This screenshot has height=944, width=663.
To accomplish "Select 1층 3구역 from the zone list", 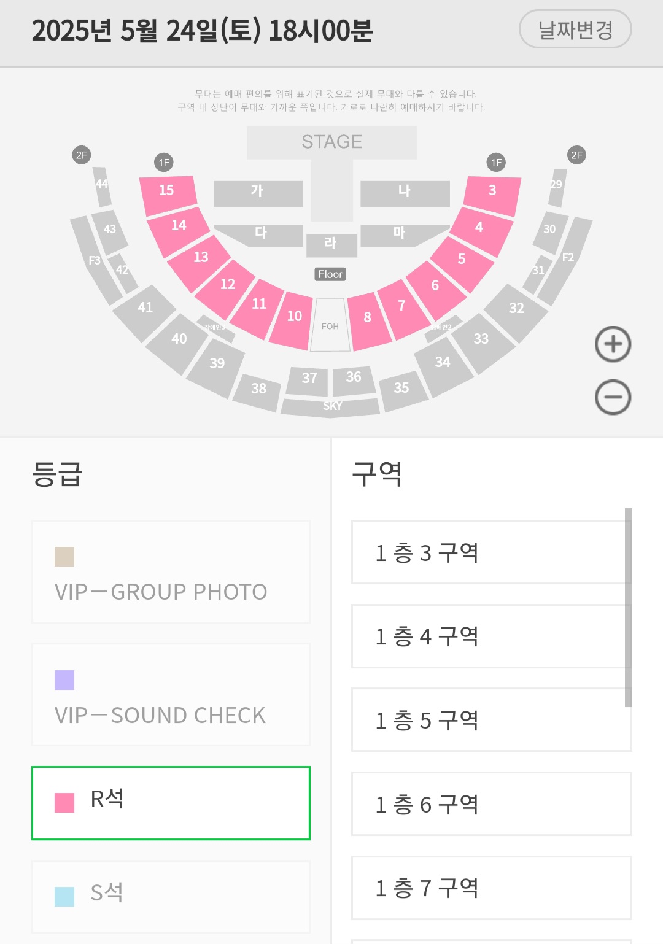I will click(490, 552).
